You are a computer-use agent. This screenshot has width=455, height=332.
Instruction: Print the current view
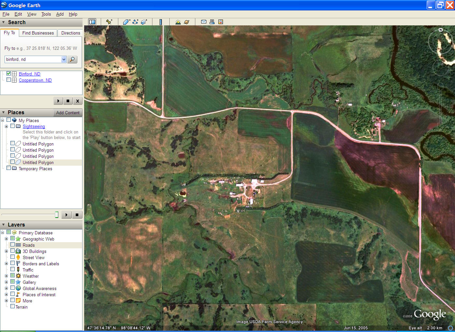(x=212, y=22)
